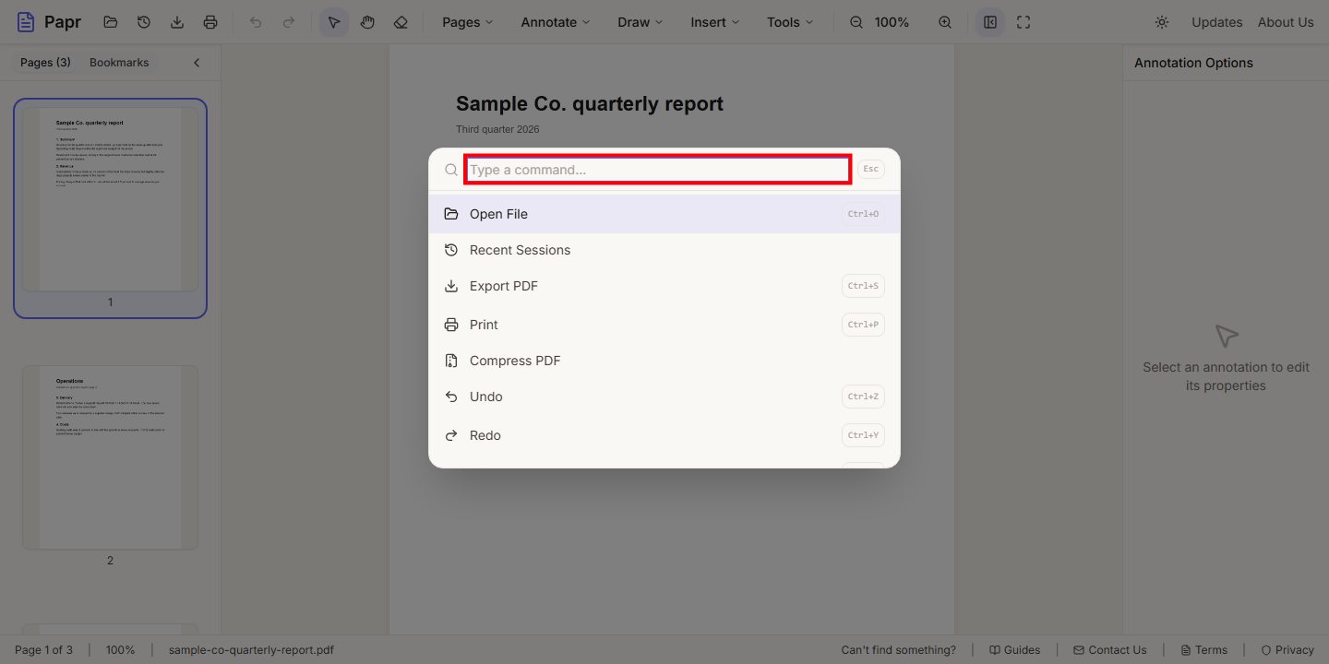Expand the Draw dropdown menu
The width and height of the screenshot is (1329, 664).
click(641, 22)
